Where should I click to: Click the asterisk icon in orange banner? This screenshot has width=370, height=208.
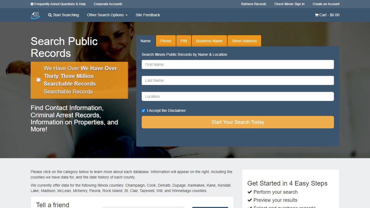point(39,80)
